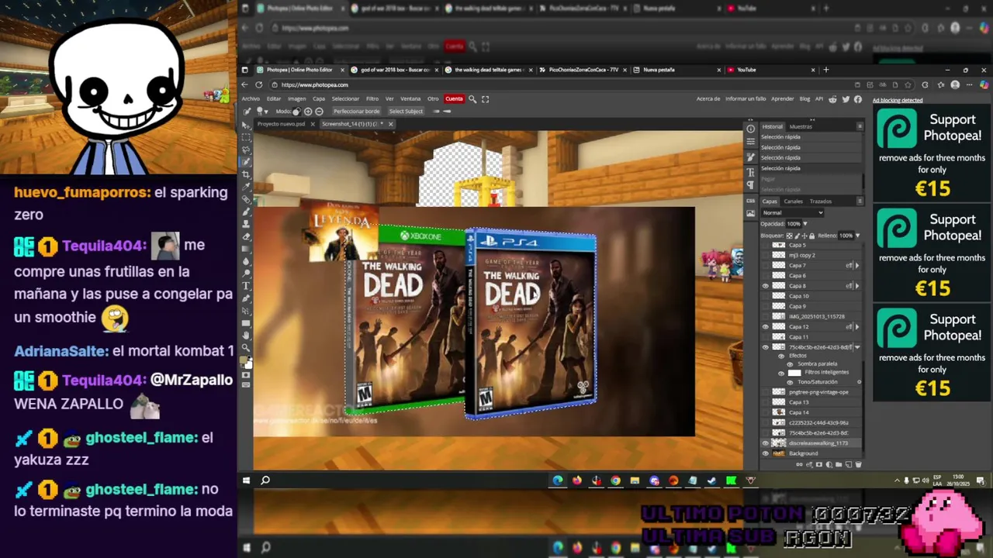Expand effects arrow on Capa 8

856,286
